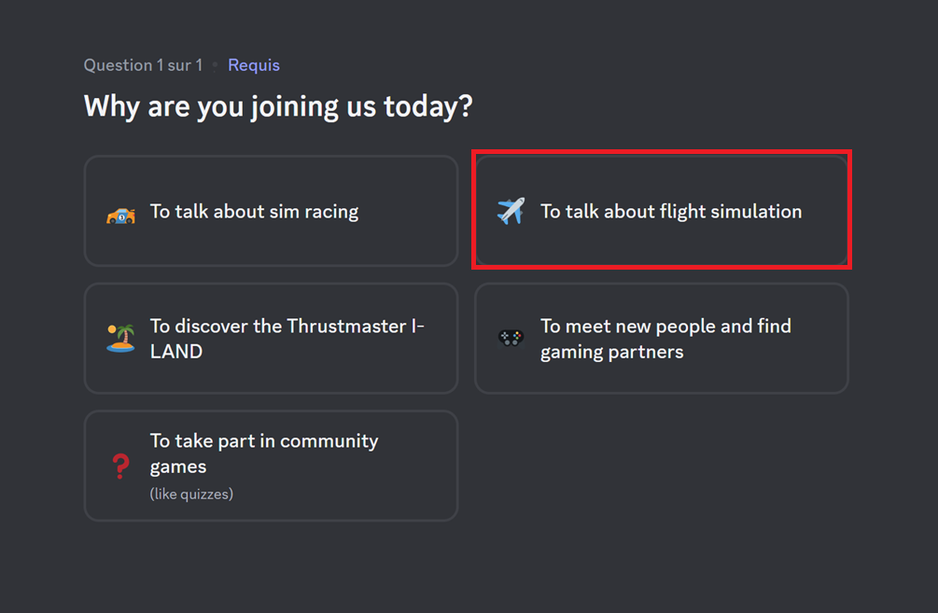Image resolution: width=938 pixels, height=613 pixels.
Task: Click the "(like quizzes)" subtext
Action: point(191,494)
